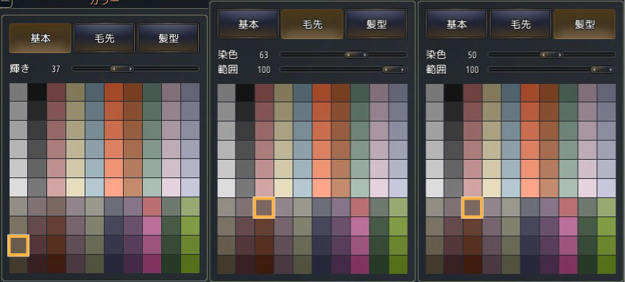
Task: Click the orange-outlined selected swatch in the right panel
Action: (473, 208)
